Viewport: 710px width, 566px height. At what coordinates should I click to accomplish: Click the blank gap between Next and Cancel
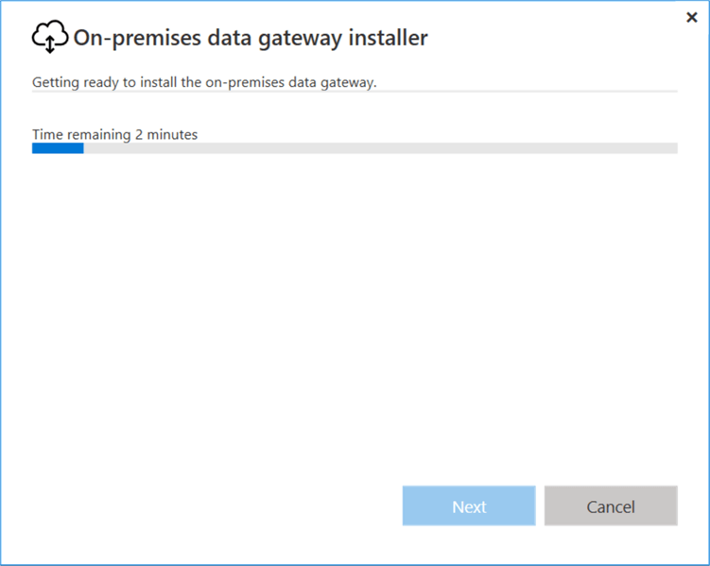[x=540, y=506]
